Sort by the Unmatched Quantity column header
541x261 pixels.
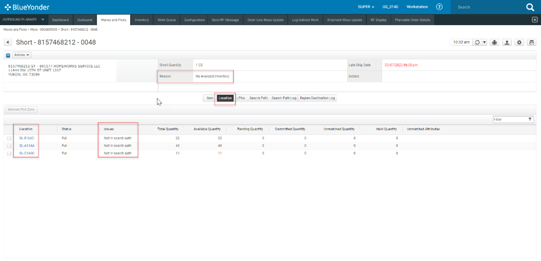click(339, 129)
